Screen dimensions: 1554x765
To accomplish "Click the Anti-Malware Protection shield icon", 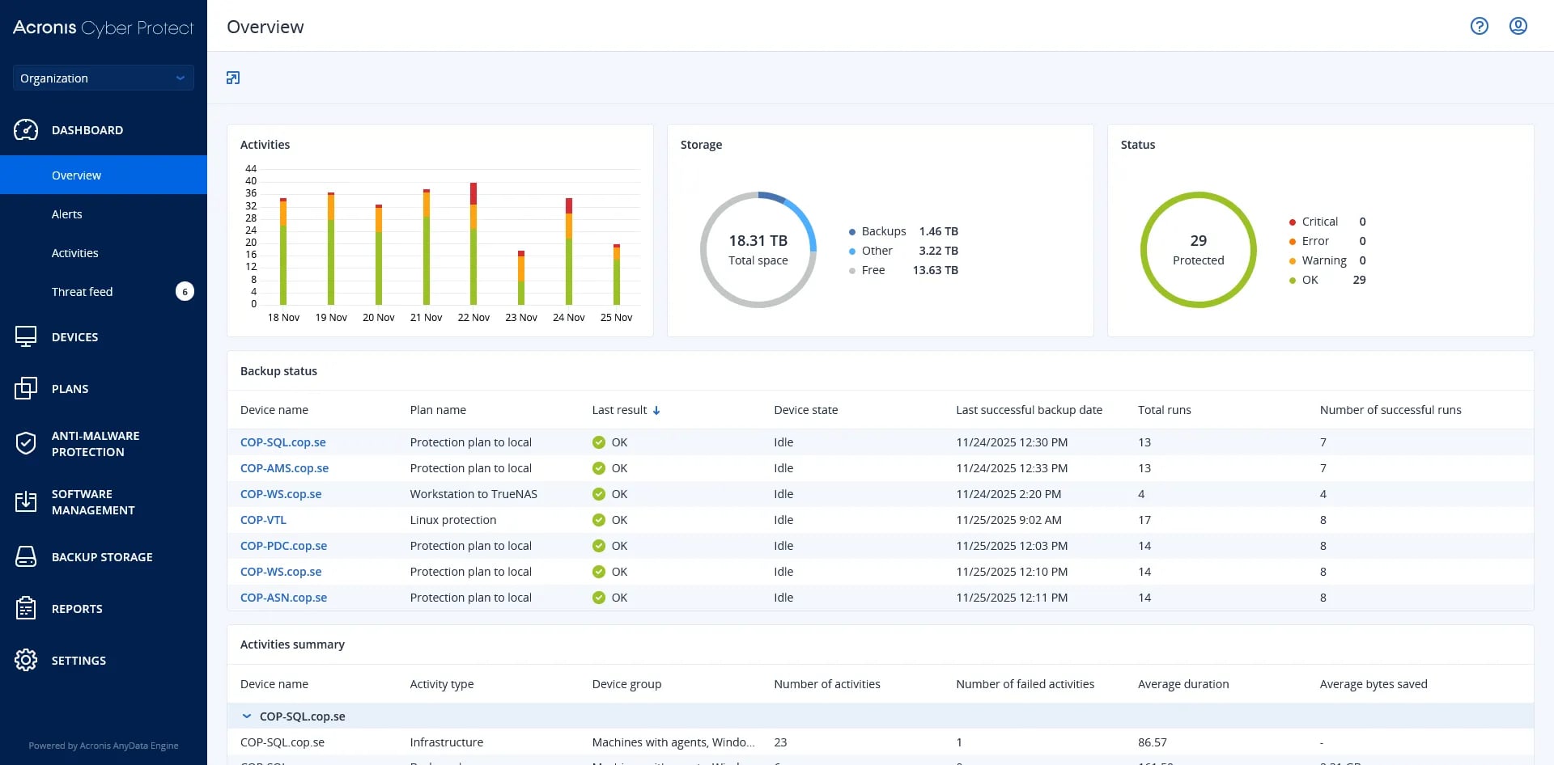I will (26, 443).
